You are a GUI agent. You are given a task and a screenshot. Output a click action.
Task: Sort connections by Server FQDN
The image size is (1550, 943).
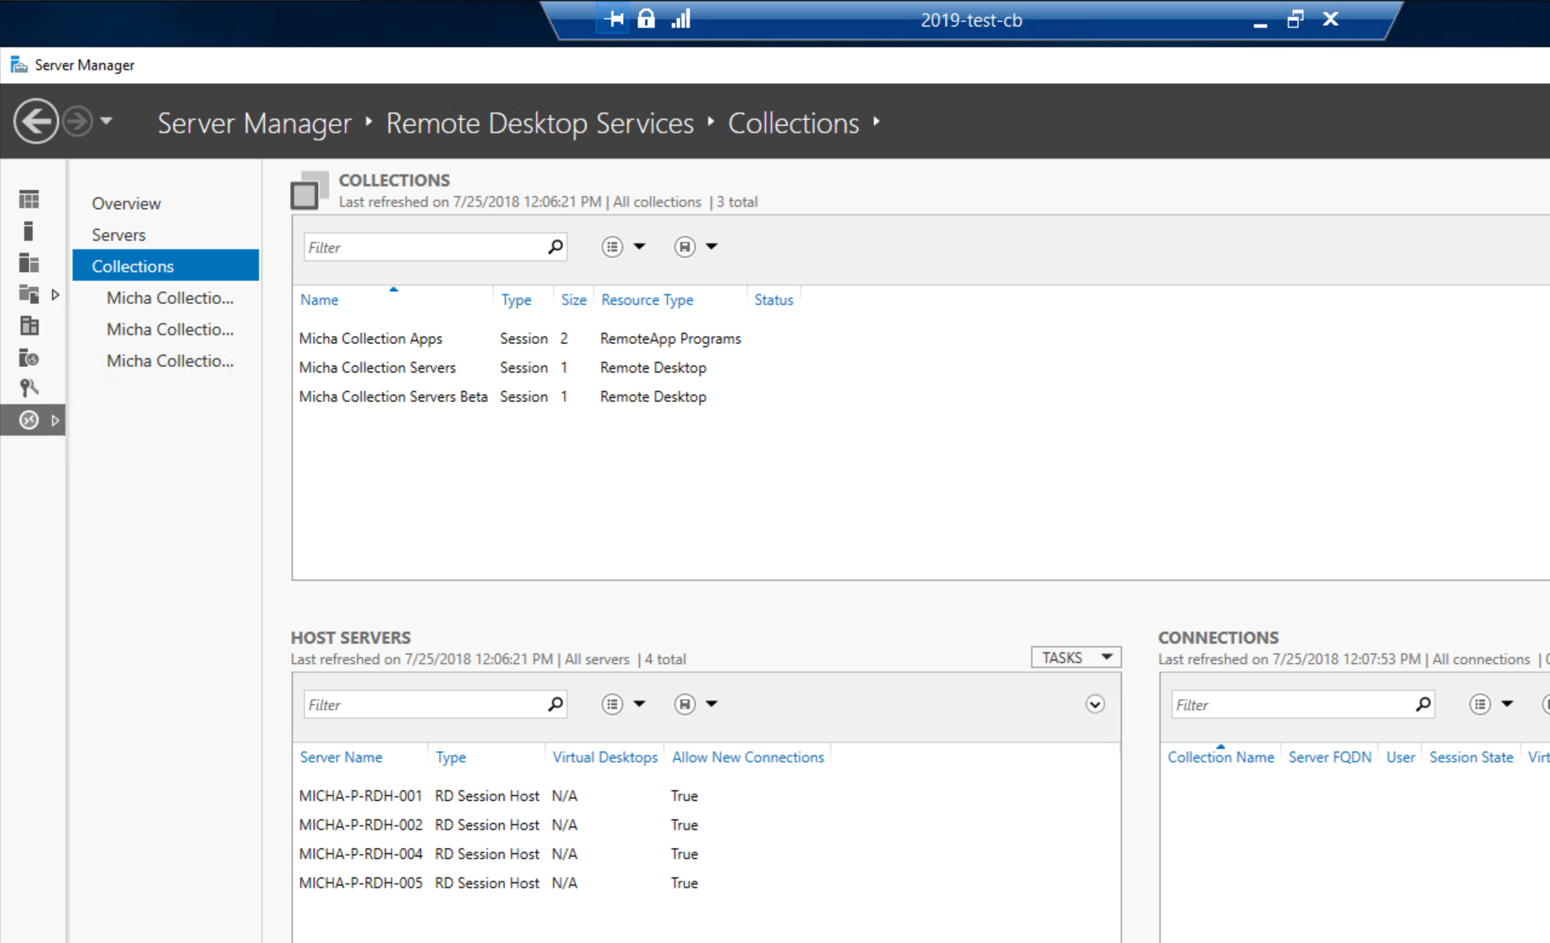[x=1330, y=757]
